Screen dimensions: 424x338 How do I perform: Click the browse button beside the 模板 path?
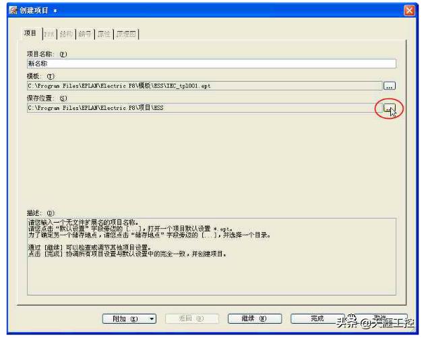click(x=390, y=86)
